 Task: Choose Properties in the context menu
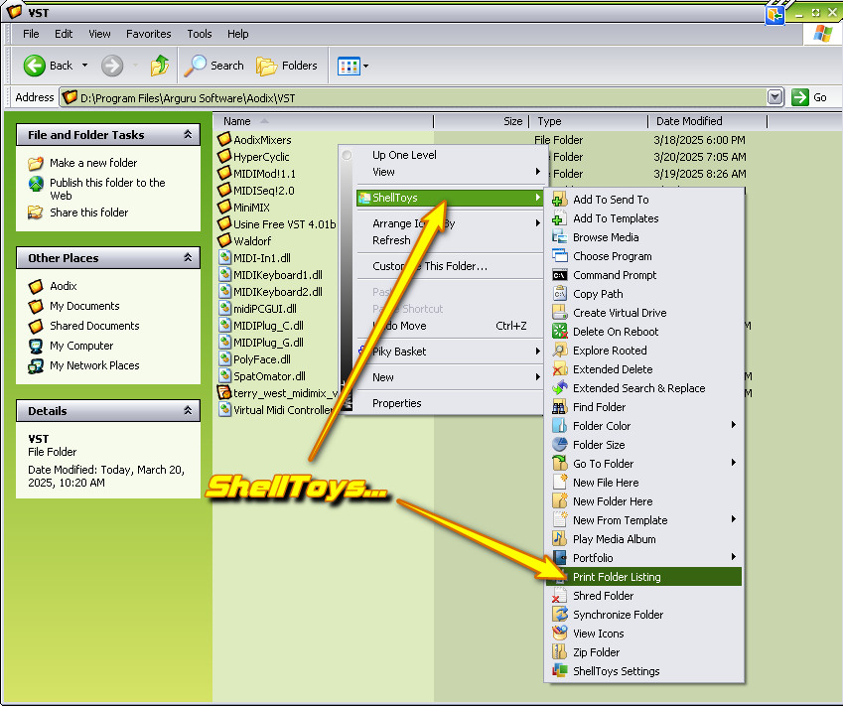[397, 403]
